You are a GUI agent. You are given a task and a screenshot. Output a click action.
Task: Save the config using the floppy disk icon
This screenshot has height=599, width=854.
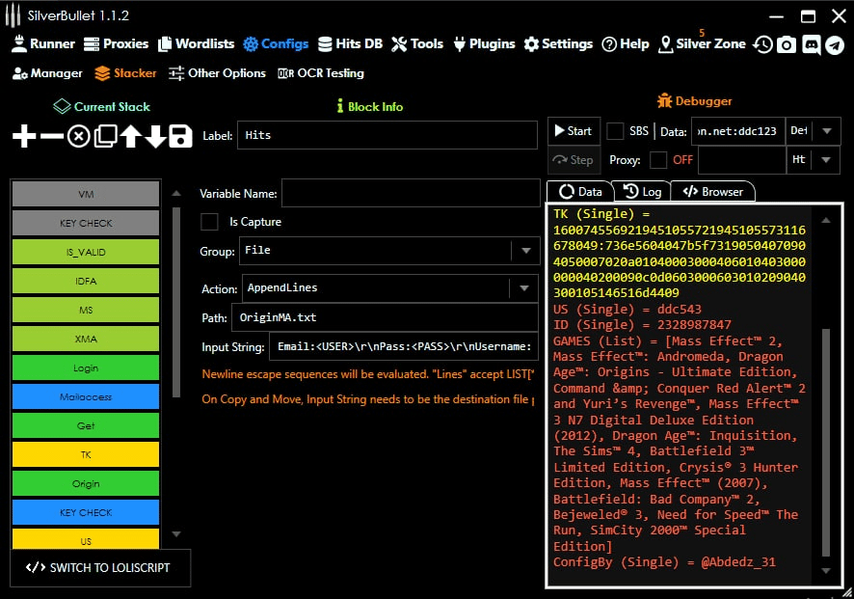tap(180, 136)
